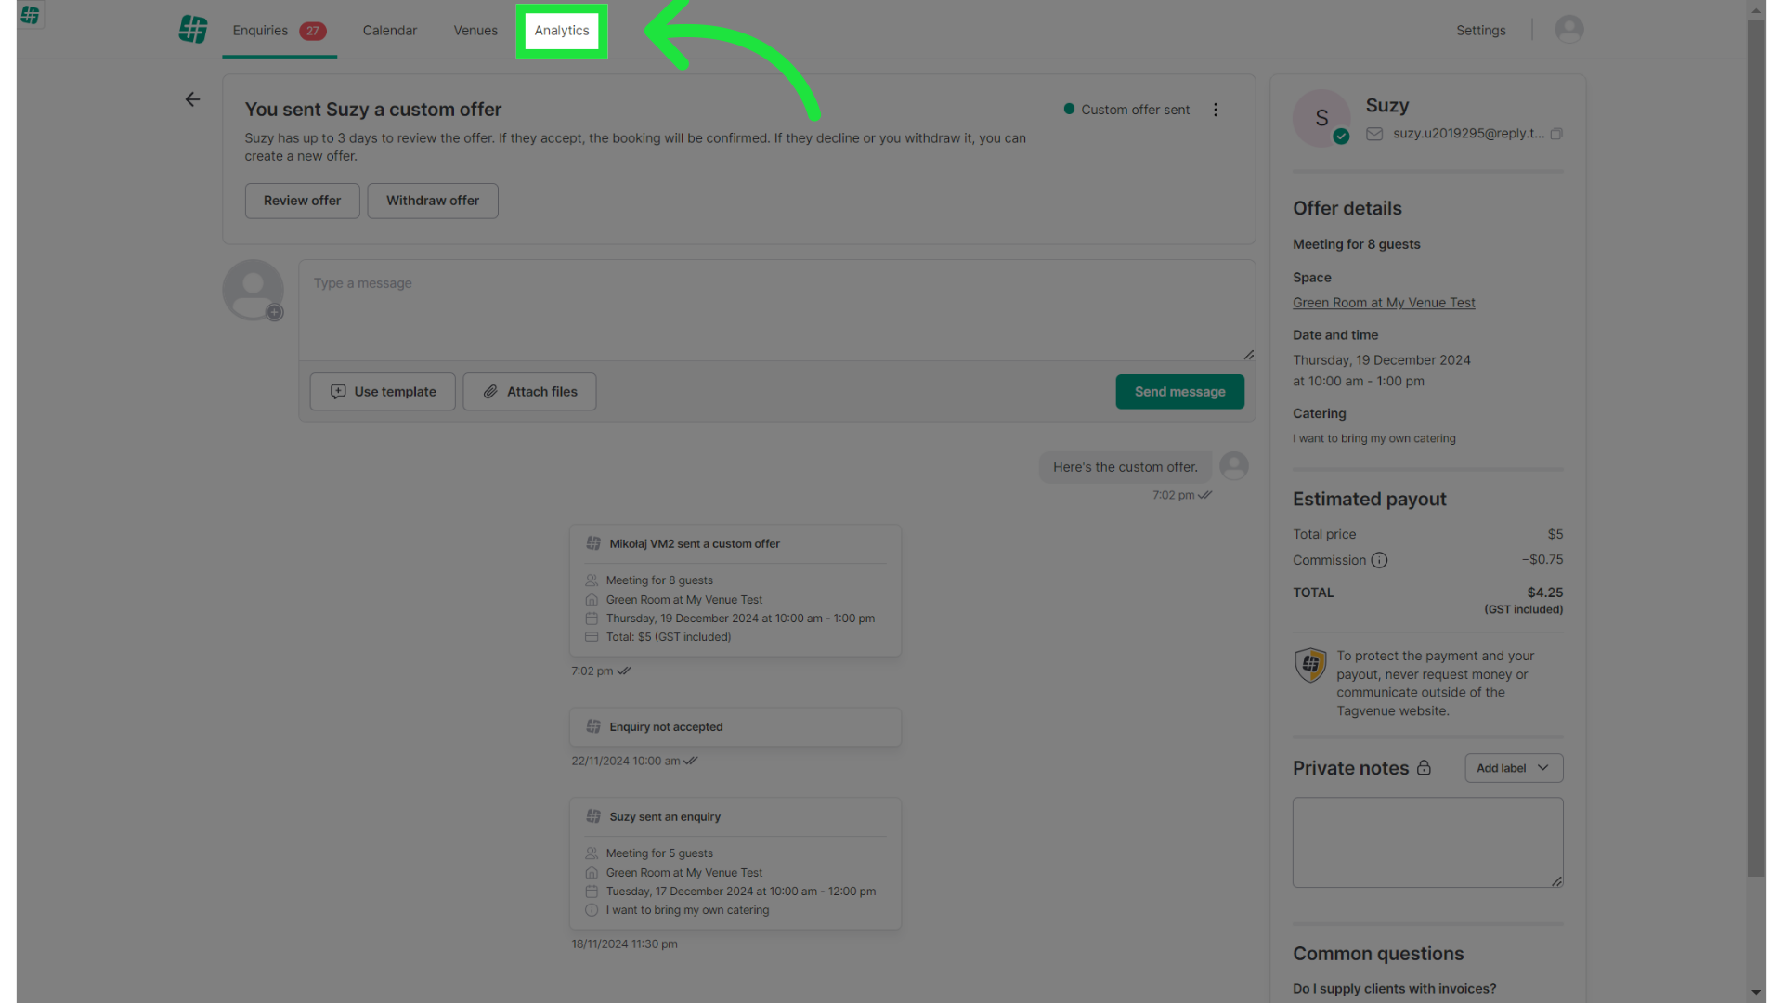Open the three-dot offer options menu
The image size is (1783, 1003).
[1215, 110]
